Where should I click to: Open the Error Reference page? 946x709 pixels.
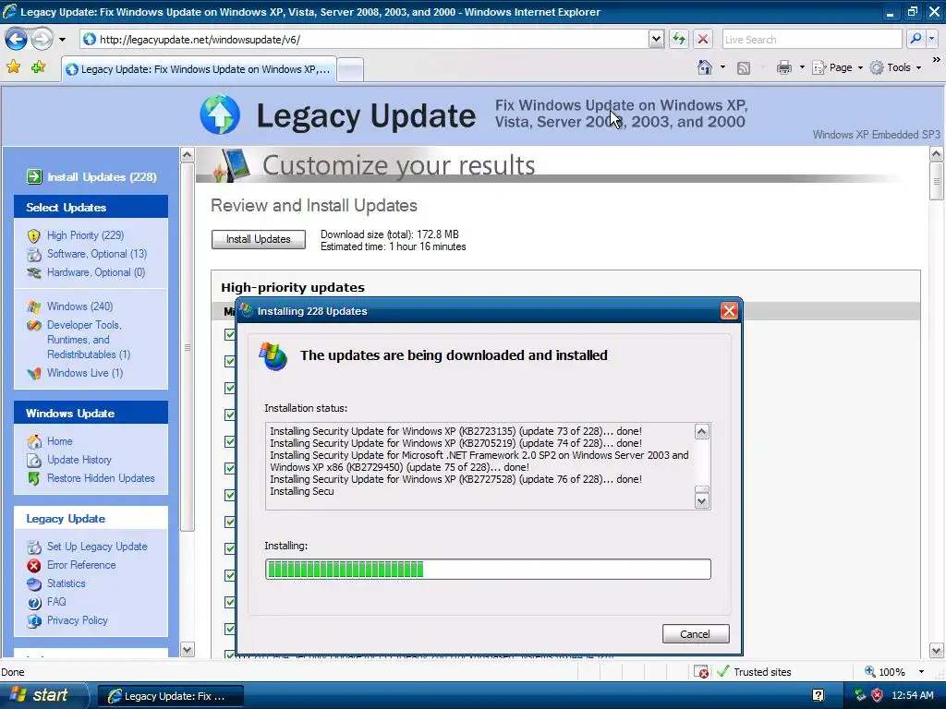click(81, 565)
